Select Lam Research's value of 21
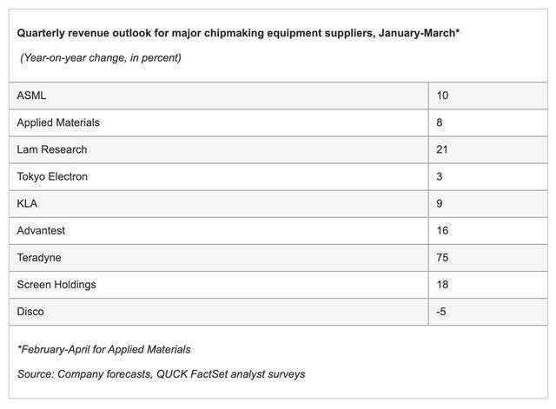 [443, 149]
